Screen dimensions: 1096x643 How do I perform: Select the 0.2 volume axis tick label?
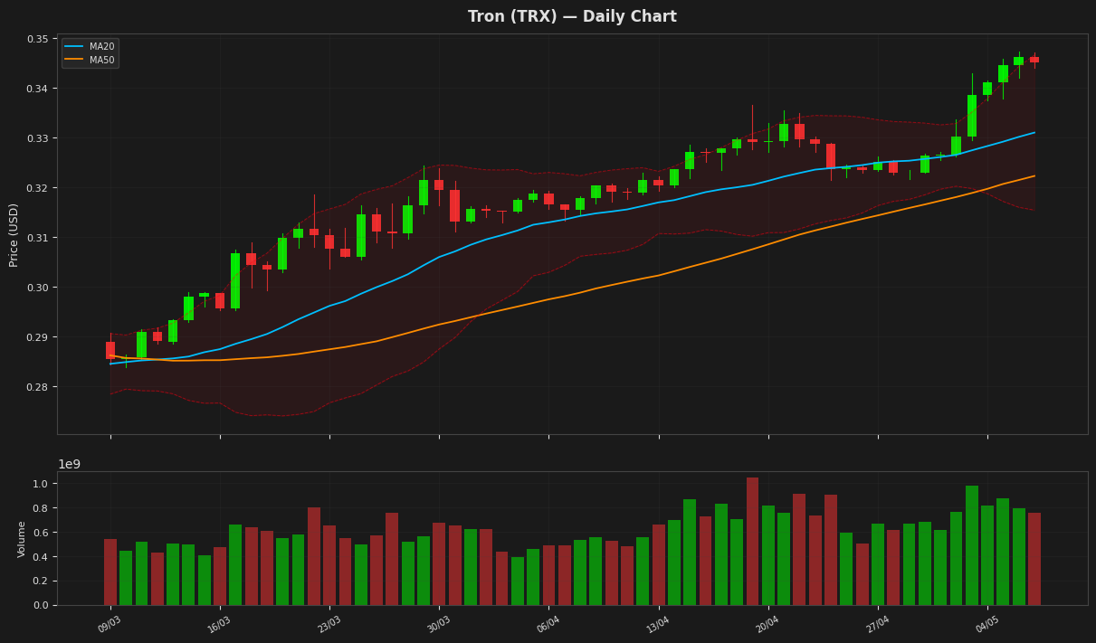[x=40, y=582]
